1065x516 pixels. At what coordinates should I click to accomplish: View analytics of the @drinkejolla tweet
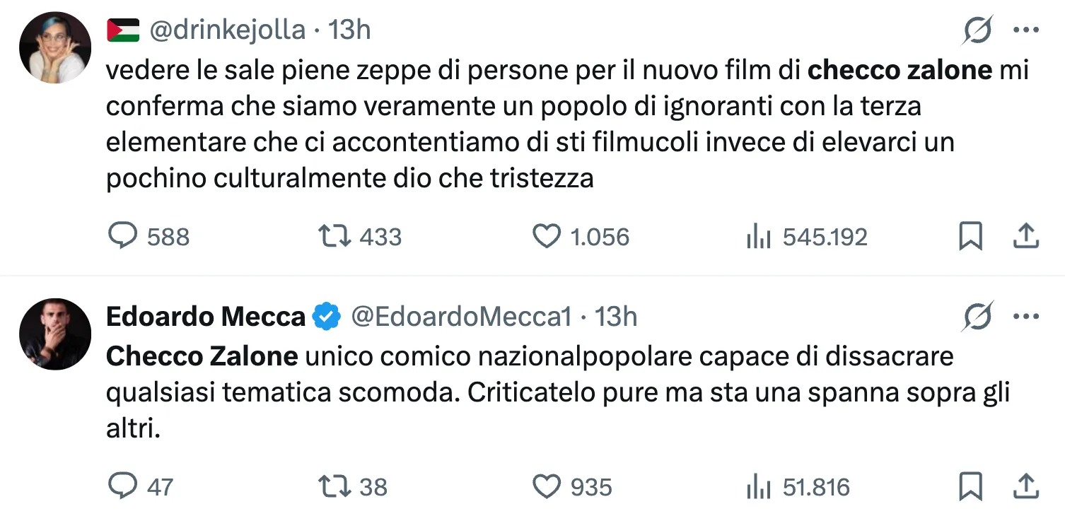click(757, 238)
